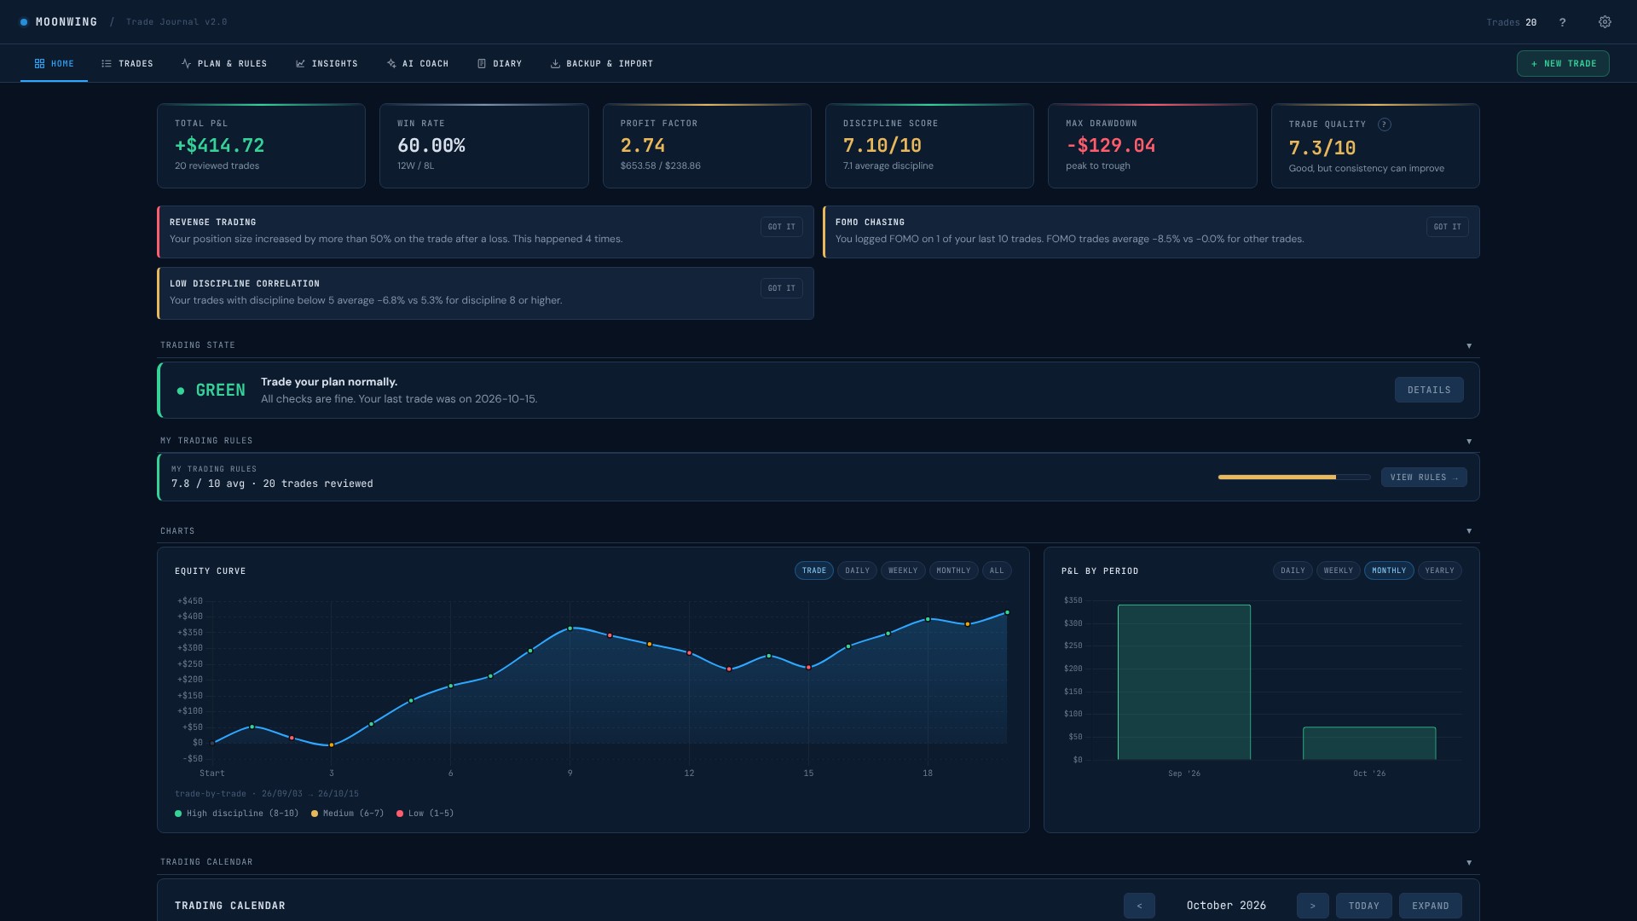
Task: Open the Trades tab label
Action: pos(136,64)
